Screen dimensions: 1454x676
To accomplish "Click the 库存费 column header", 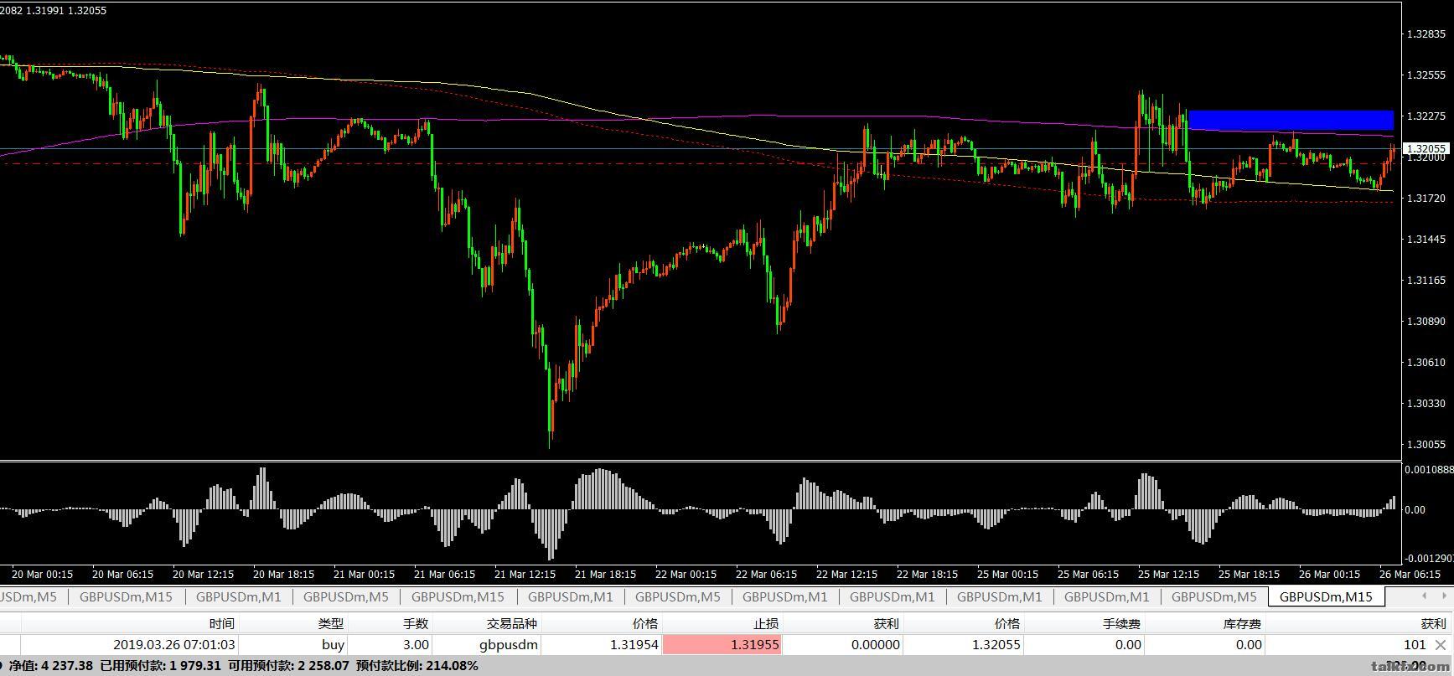I will (x=1242, y=623).
